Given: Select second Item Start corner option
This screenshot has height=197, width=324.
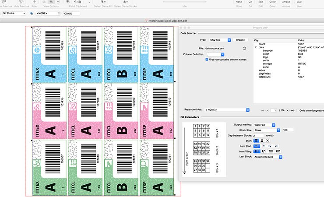Looking at the screenshot, I should [263, 146].
